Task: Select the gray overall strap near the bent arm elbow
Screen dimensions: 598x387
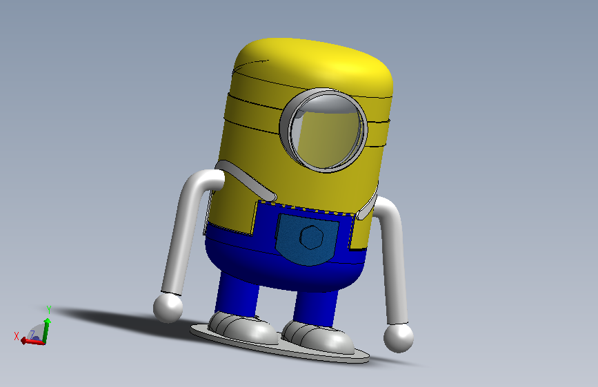Action: pyautogui.click(x=246, y=179)
